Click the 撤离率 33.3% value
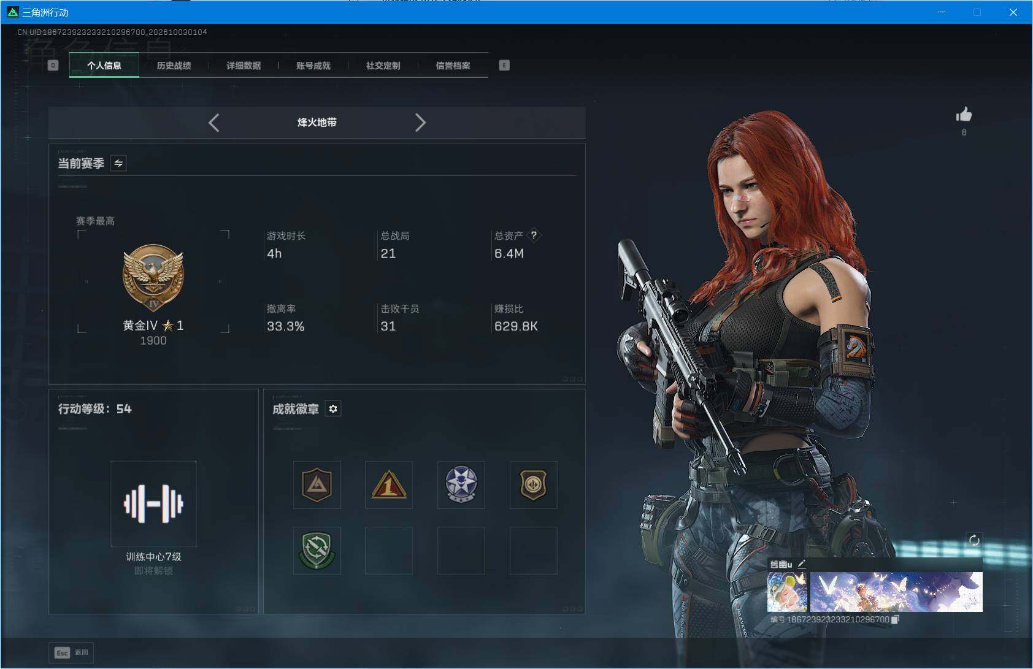The image size is (1033, 669). [x=285, y=326]
